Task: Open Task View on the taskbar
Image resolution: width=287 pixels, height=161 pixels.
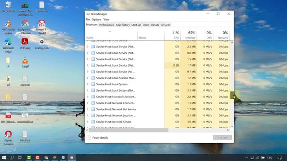Action: click(x=20, y=157)
